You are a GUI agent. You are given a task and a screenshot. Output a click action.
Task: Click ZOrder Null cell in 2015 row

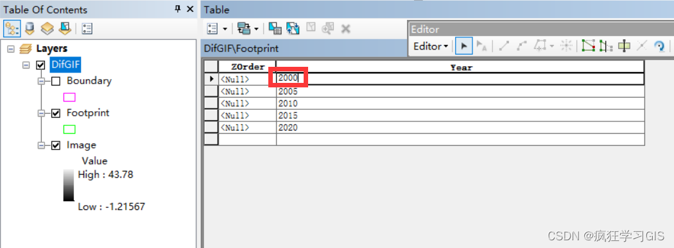tap(247, 116)
